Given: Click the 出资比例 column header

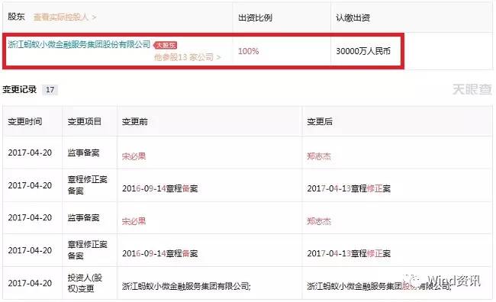Looking at the screenshot, I should [255, 18].
